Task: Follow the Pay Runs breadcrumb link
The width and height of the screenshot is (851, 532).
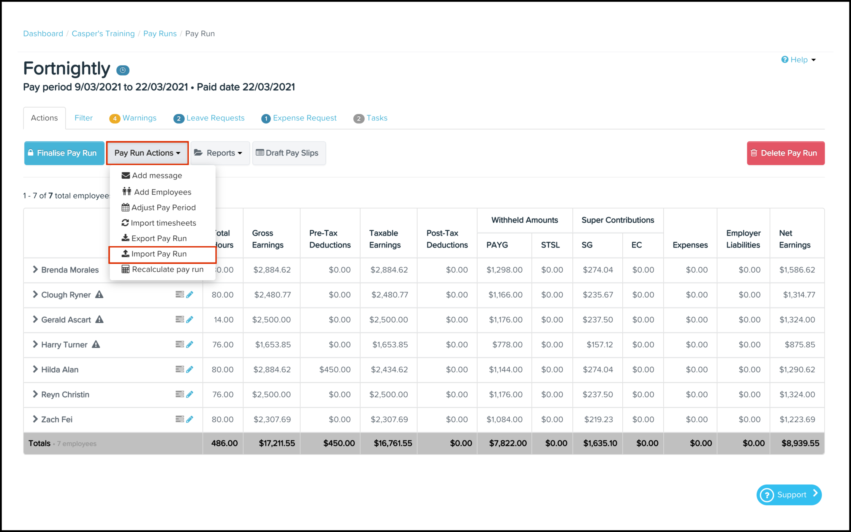Action: (x=160, y=34)
